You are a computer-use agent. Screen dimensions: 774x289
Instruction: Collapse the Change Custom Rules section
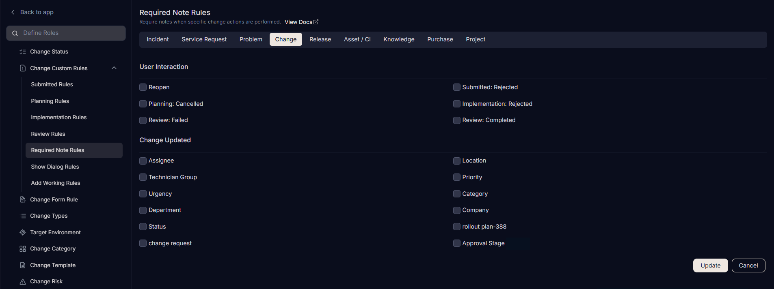[114, 68]
